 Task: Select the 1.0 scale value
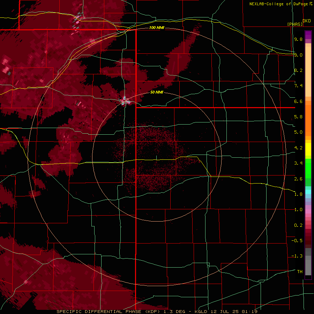[x=298, y=210]
